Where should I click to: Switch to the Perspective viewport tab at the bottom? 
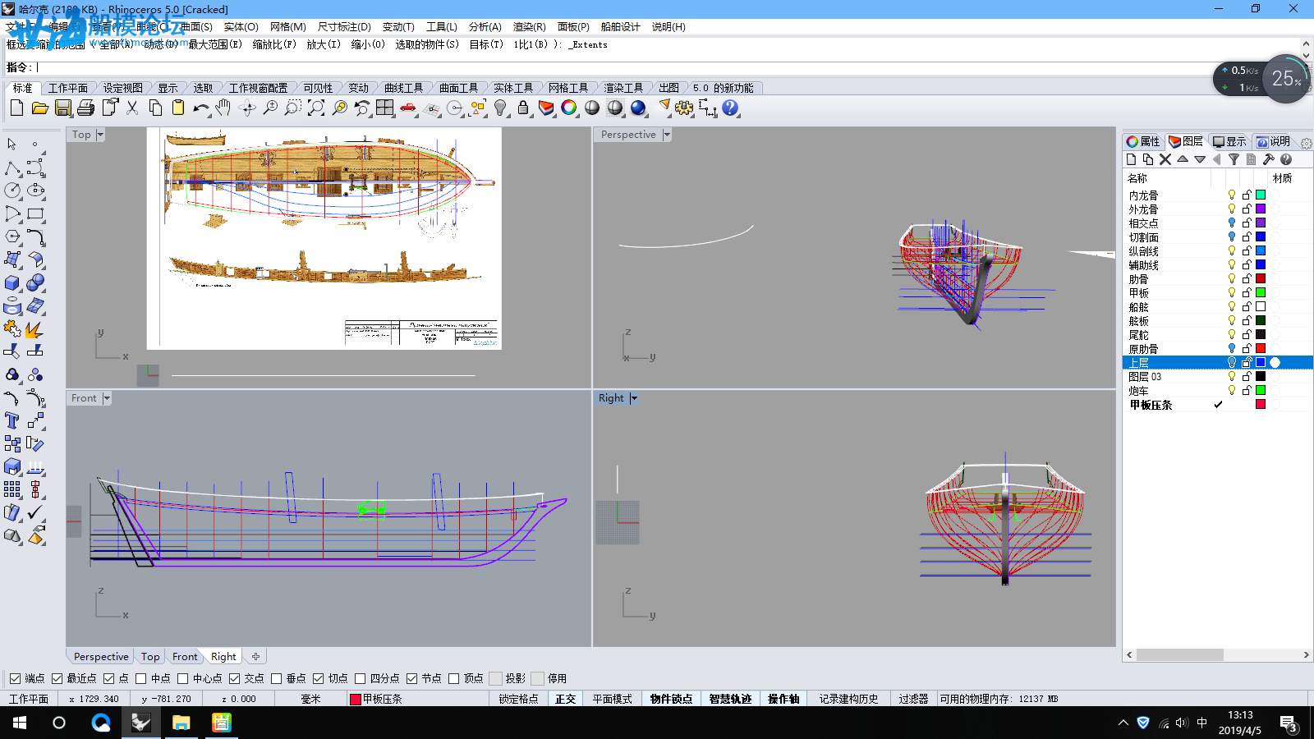[x=101, y=657]
